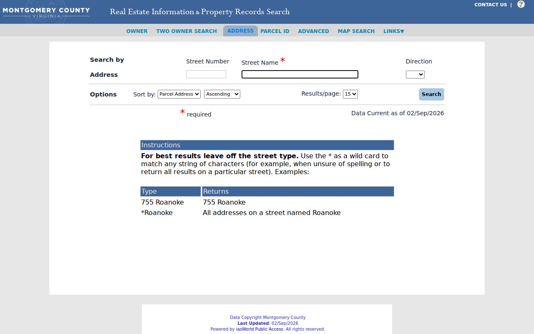
Task: Open the Results per page dropdown
Action: [350, 94]
